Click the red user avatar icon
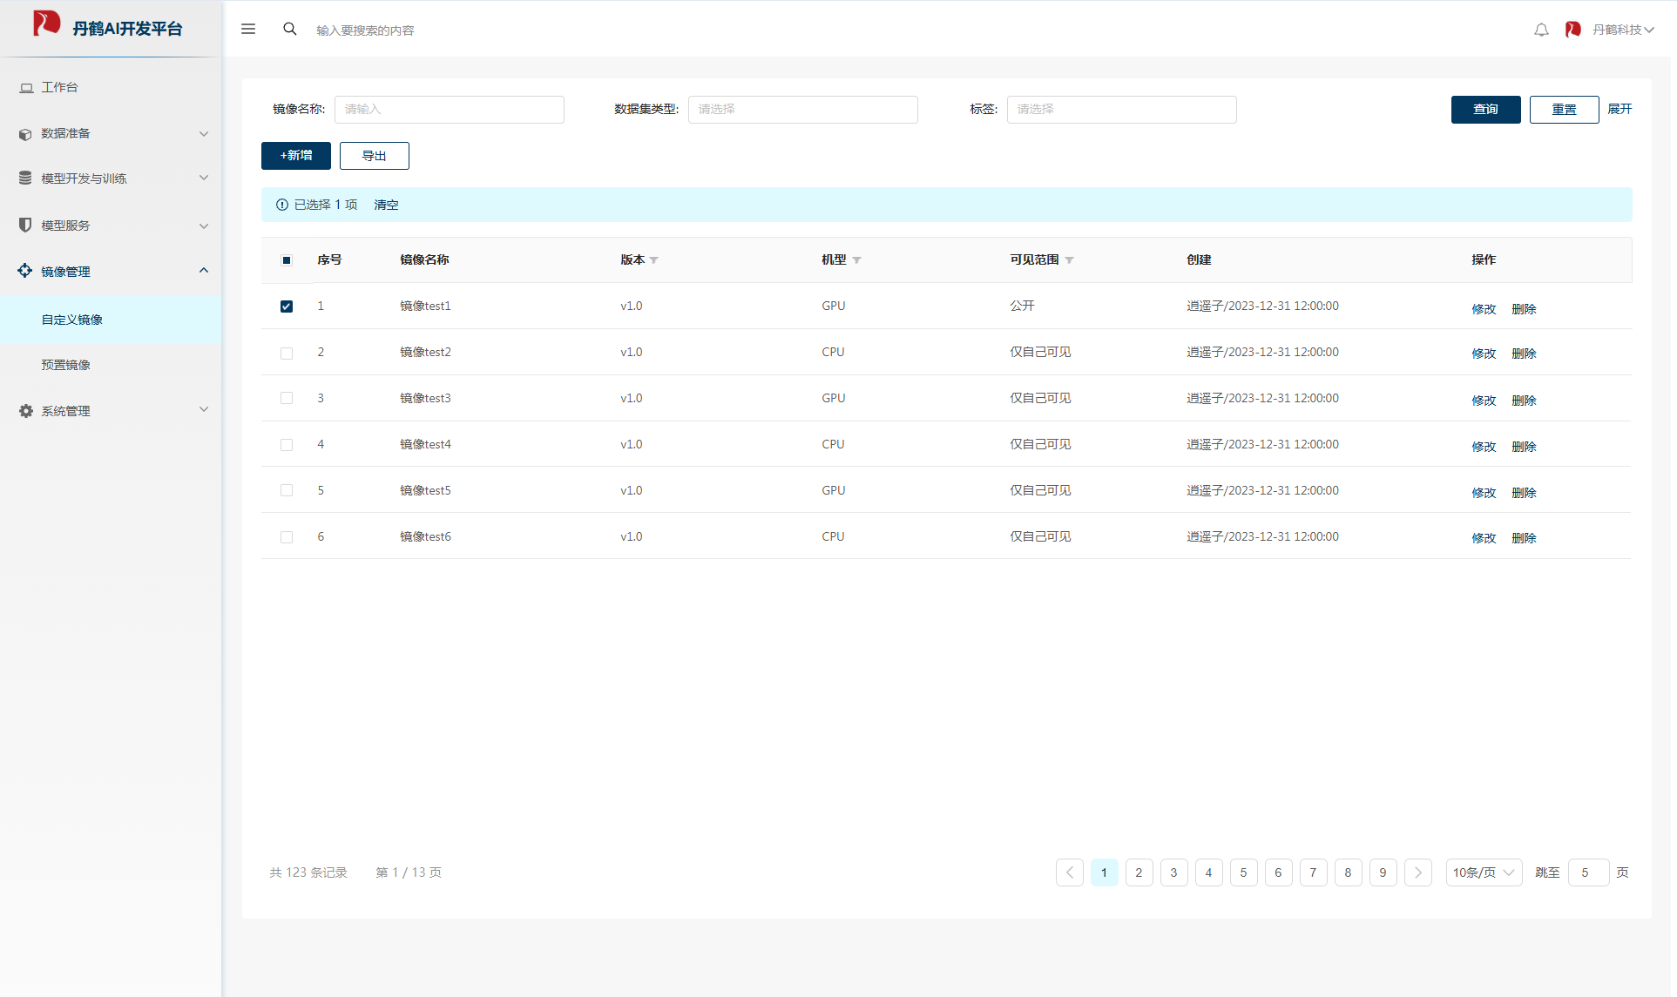This screenshot has height=997, width=1677. pyautogui.click(x=1572, y=30)
